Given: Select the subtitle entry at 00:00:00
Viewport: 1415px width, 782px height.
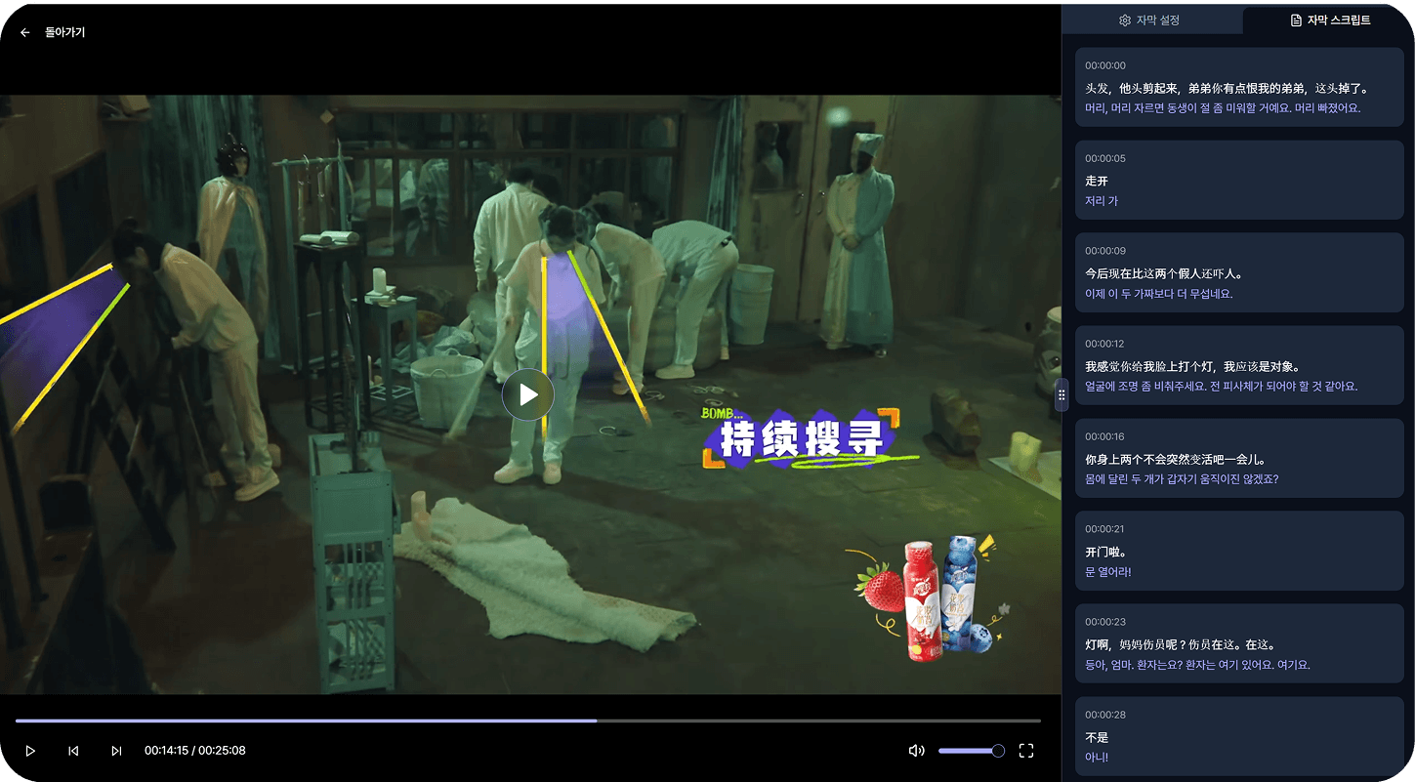Looking at the screenshot, I should pos(1239,88).
